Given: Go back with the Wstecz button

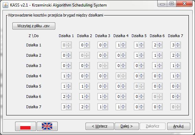Looking at the screenshot, I should [x=100, y=126].
